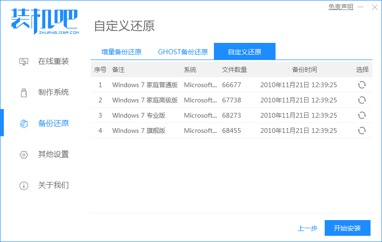Click the 自定义还原 page heading
Image resolution: width=382 pixels, height=242 pixels.
pos(124,26)
